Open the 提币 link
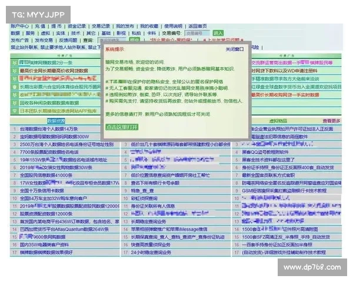This screenshot has height=282, width=353. click(x=56, y=26)
